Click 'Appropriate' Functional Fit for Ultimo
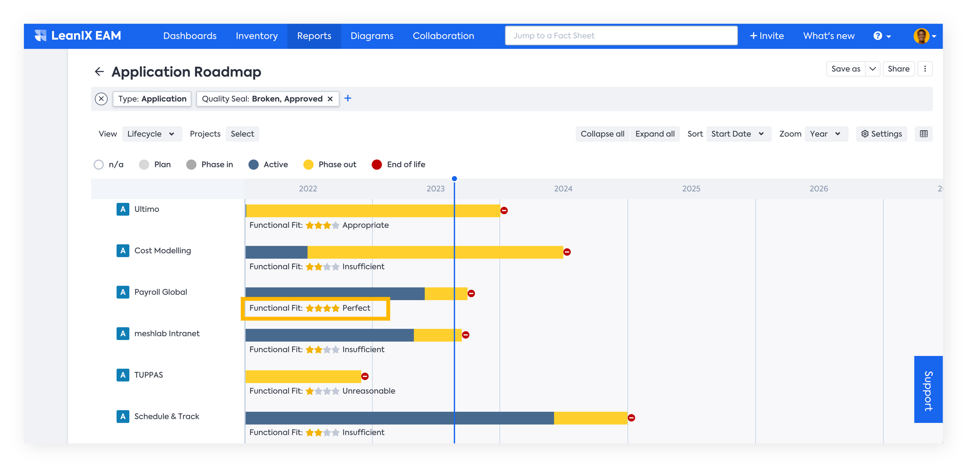The height and width of the screenshot is (472, 972). [x=365, y=226]
